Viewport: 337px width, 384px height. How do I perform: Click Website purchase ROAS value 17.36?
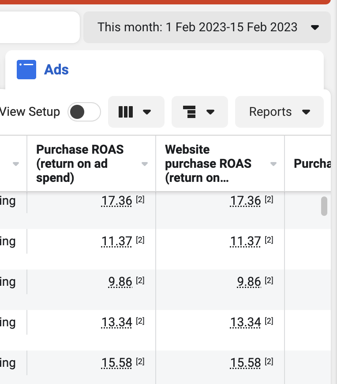[x=245, y=201]
